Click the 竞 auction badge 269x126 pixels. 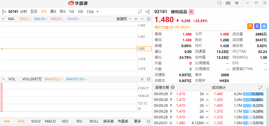tap(191, 12)
